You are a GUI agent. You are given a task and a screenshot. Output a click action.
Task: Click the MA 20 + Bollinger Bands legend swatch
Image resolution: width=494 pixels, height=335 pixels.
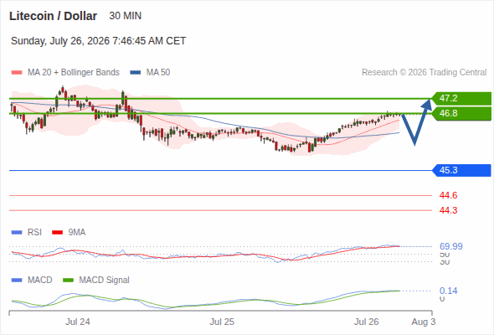(x=17, y=73)
